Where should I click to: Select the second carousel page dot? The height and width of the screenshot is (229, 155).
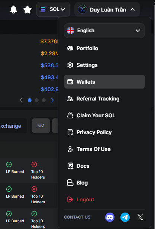pos(37,100)
